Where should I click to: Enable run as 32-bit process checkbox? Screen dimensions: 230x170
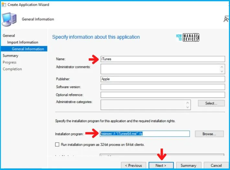pos(57,145)
